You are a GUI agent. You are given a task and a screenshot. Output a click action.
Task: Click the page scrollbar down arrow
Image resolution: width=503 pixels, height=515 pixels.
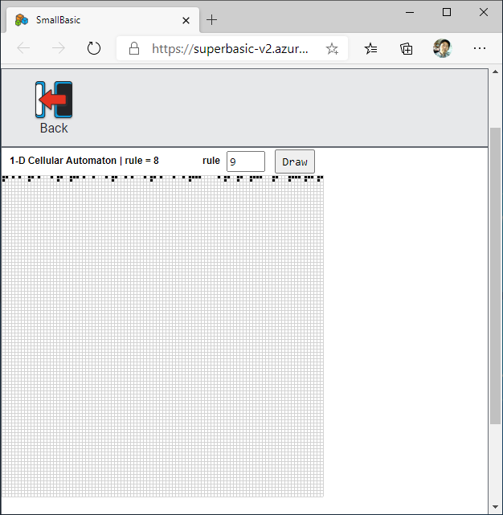495,507
